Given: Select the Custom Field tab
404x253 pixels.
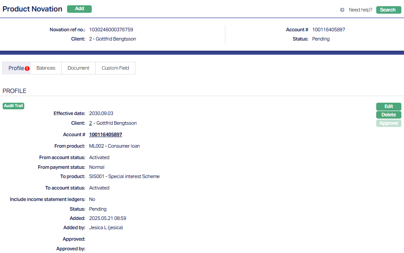Looking at the screenshot, I should click(115, 68).
